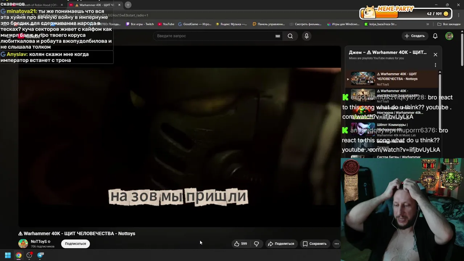Open the NoTToyS channel avatar
This screenshot has height=261, width=464.
click(23, 244)
